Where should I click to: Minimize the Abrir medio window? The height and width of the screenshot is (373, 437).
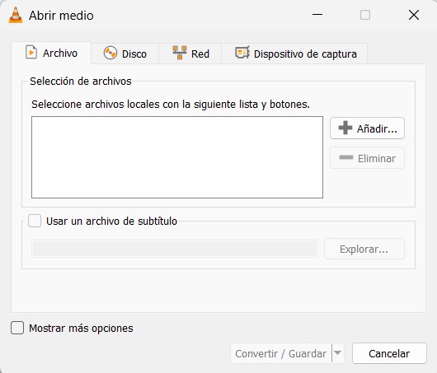click(317, 15)
